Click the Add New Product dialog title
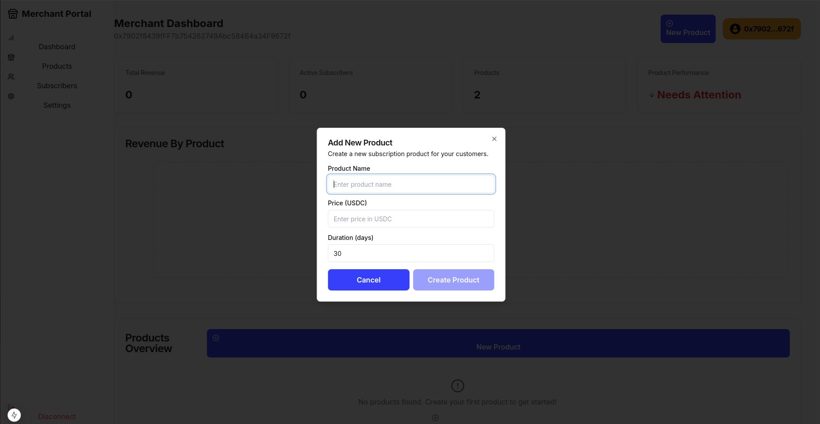820x424 pixels. click(360, 143)
